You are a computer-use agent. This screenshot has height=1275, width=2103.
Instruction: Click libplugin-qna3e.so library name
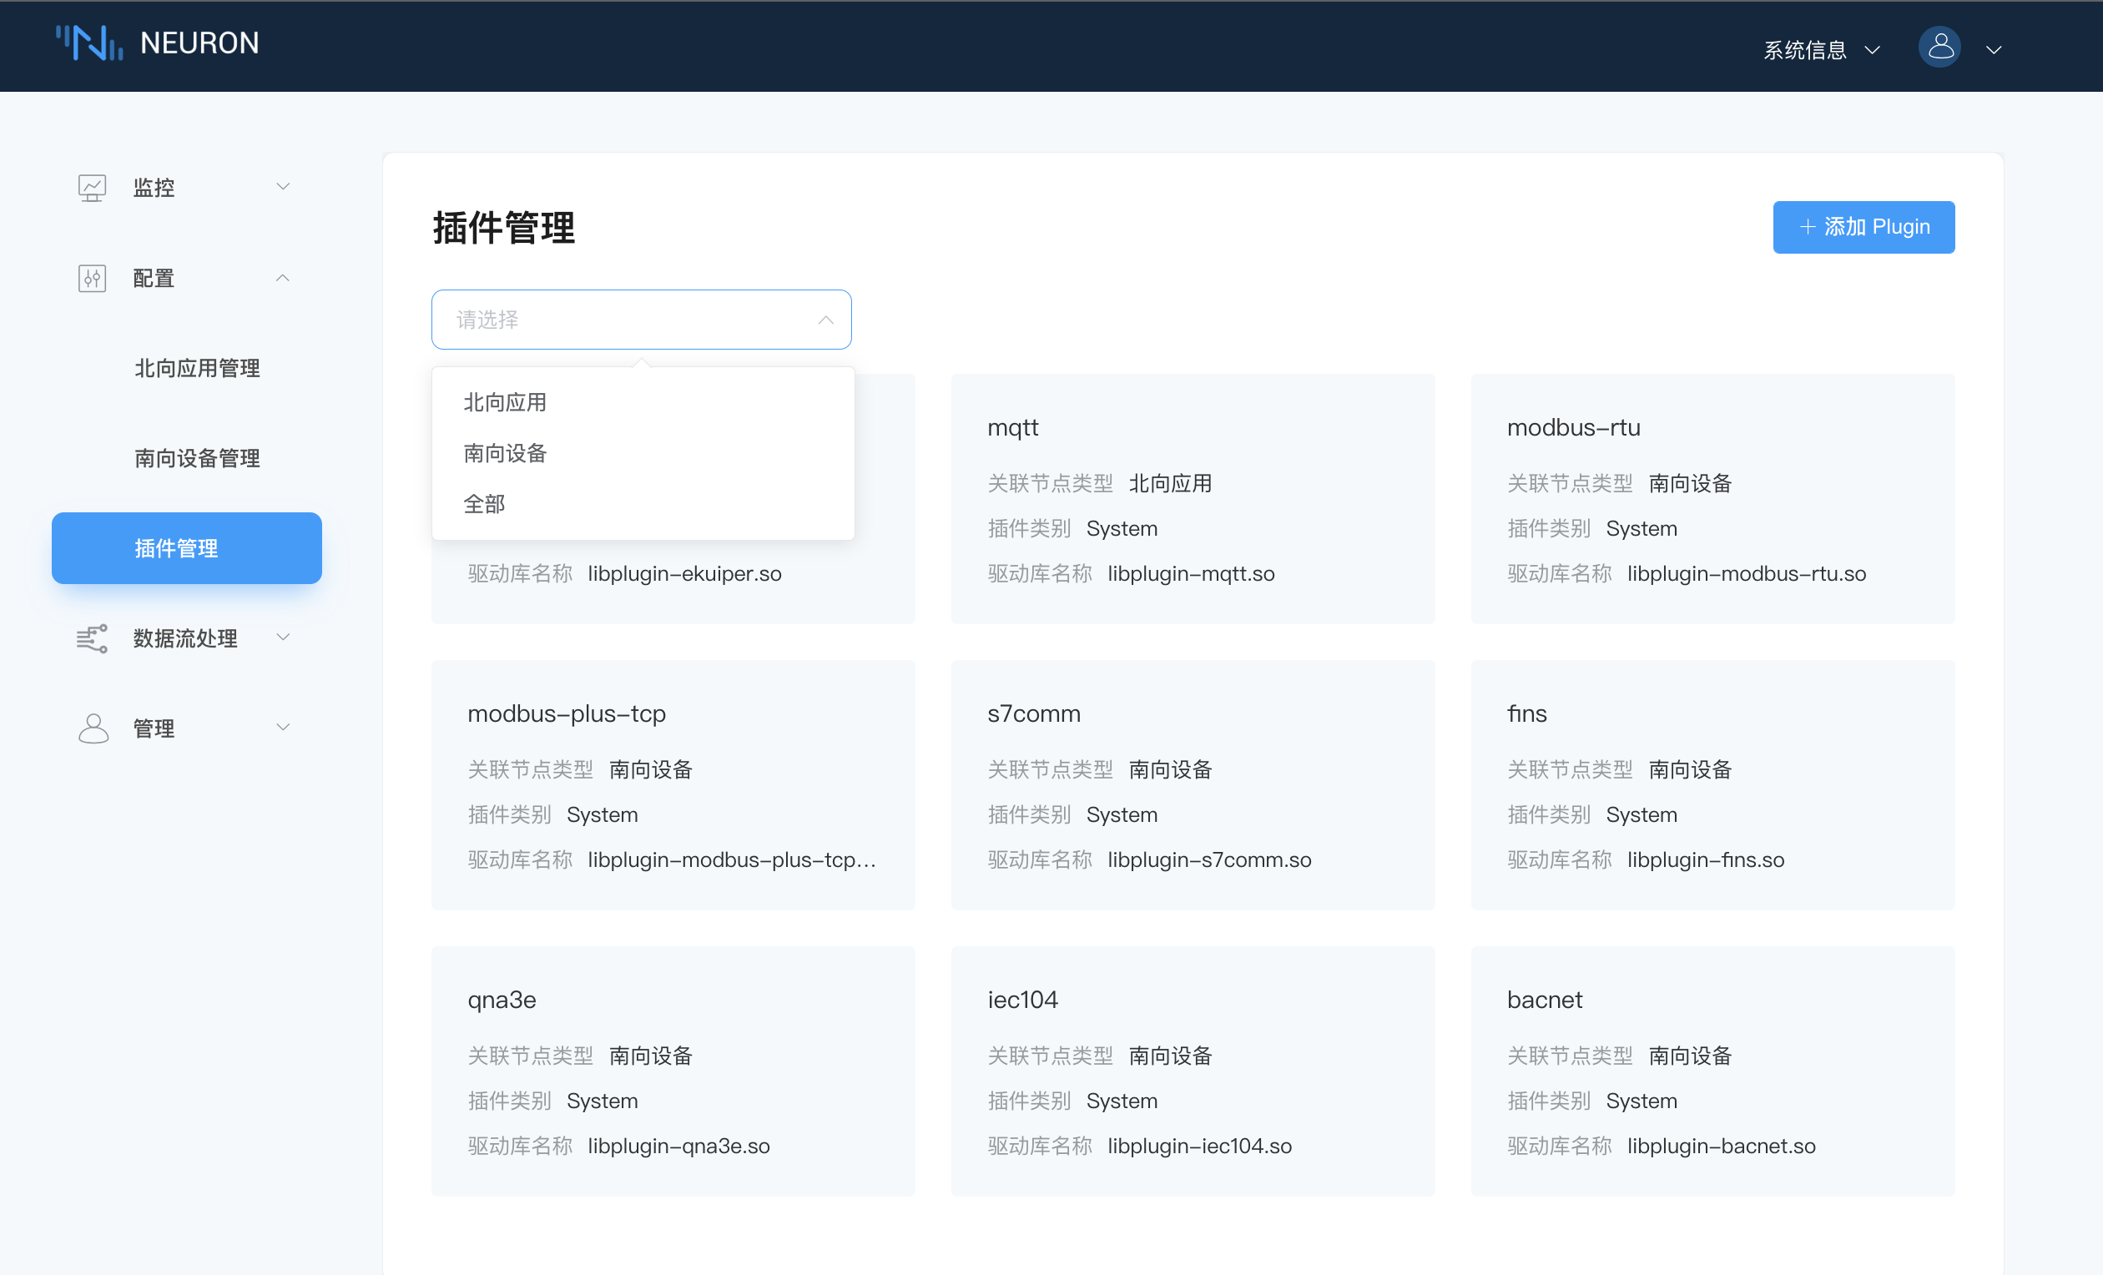click(678, 1146)
